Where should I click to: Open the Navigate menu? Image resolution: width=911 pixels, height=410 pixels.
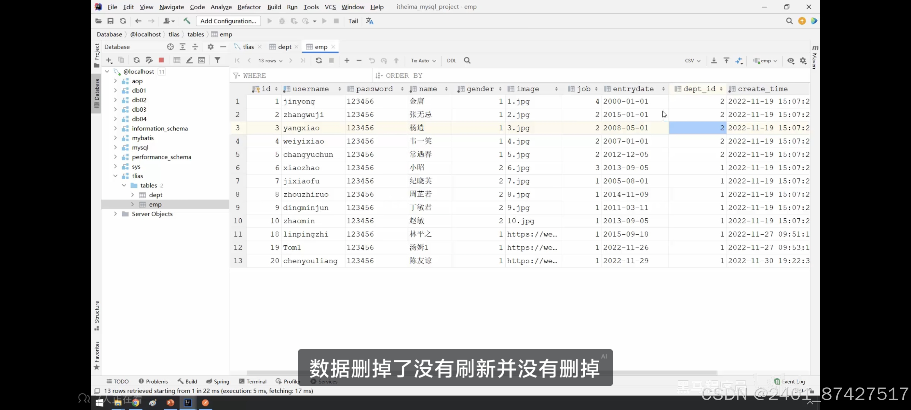(x=171, y=7)
